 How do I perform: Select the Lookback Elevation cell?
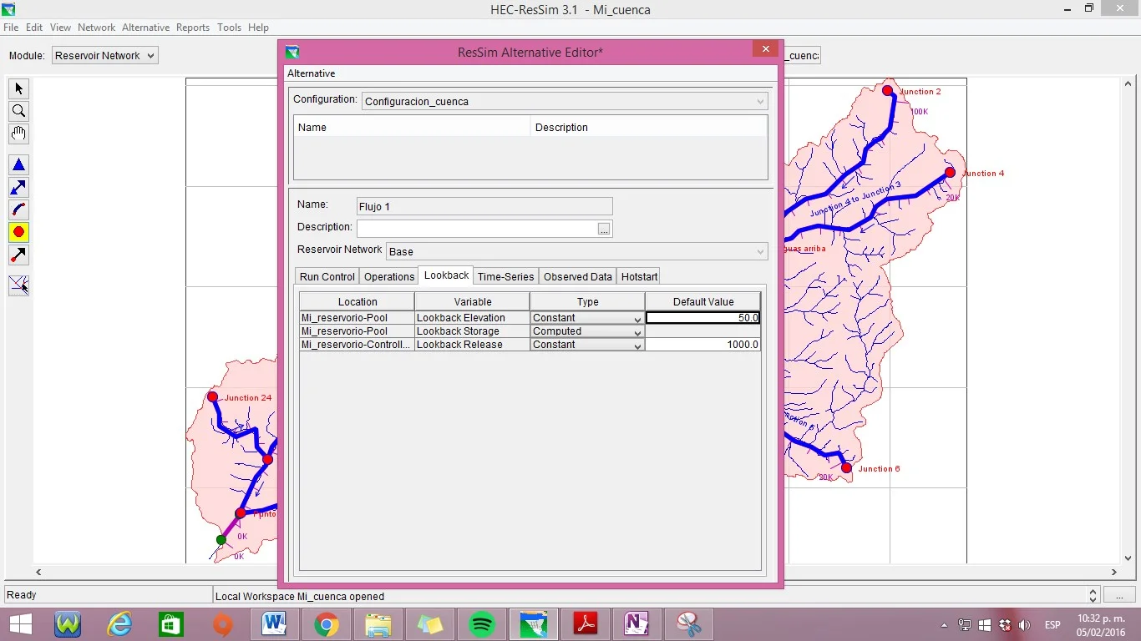[x=472, y=318]
